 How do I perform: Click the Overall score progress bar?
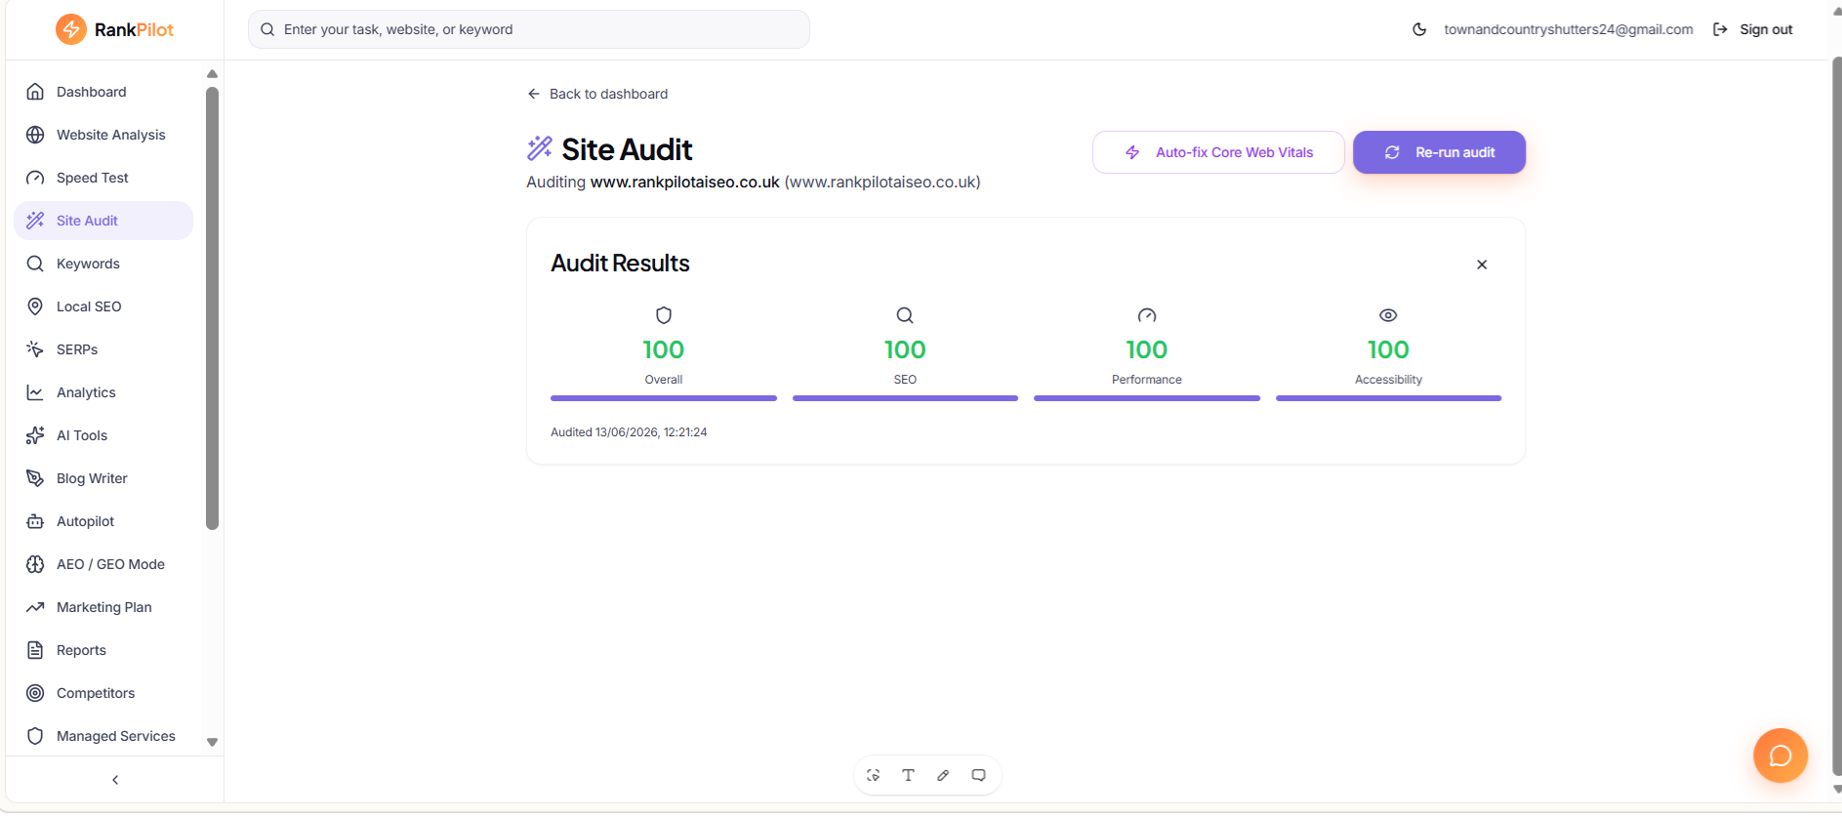[x=664, y=398]
